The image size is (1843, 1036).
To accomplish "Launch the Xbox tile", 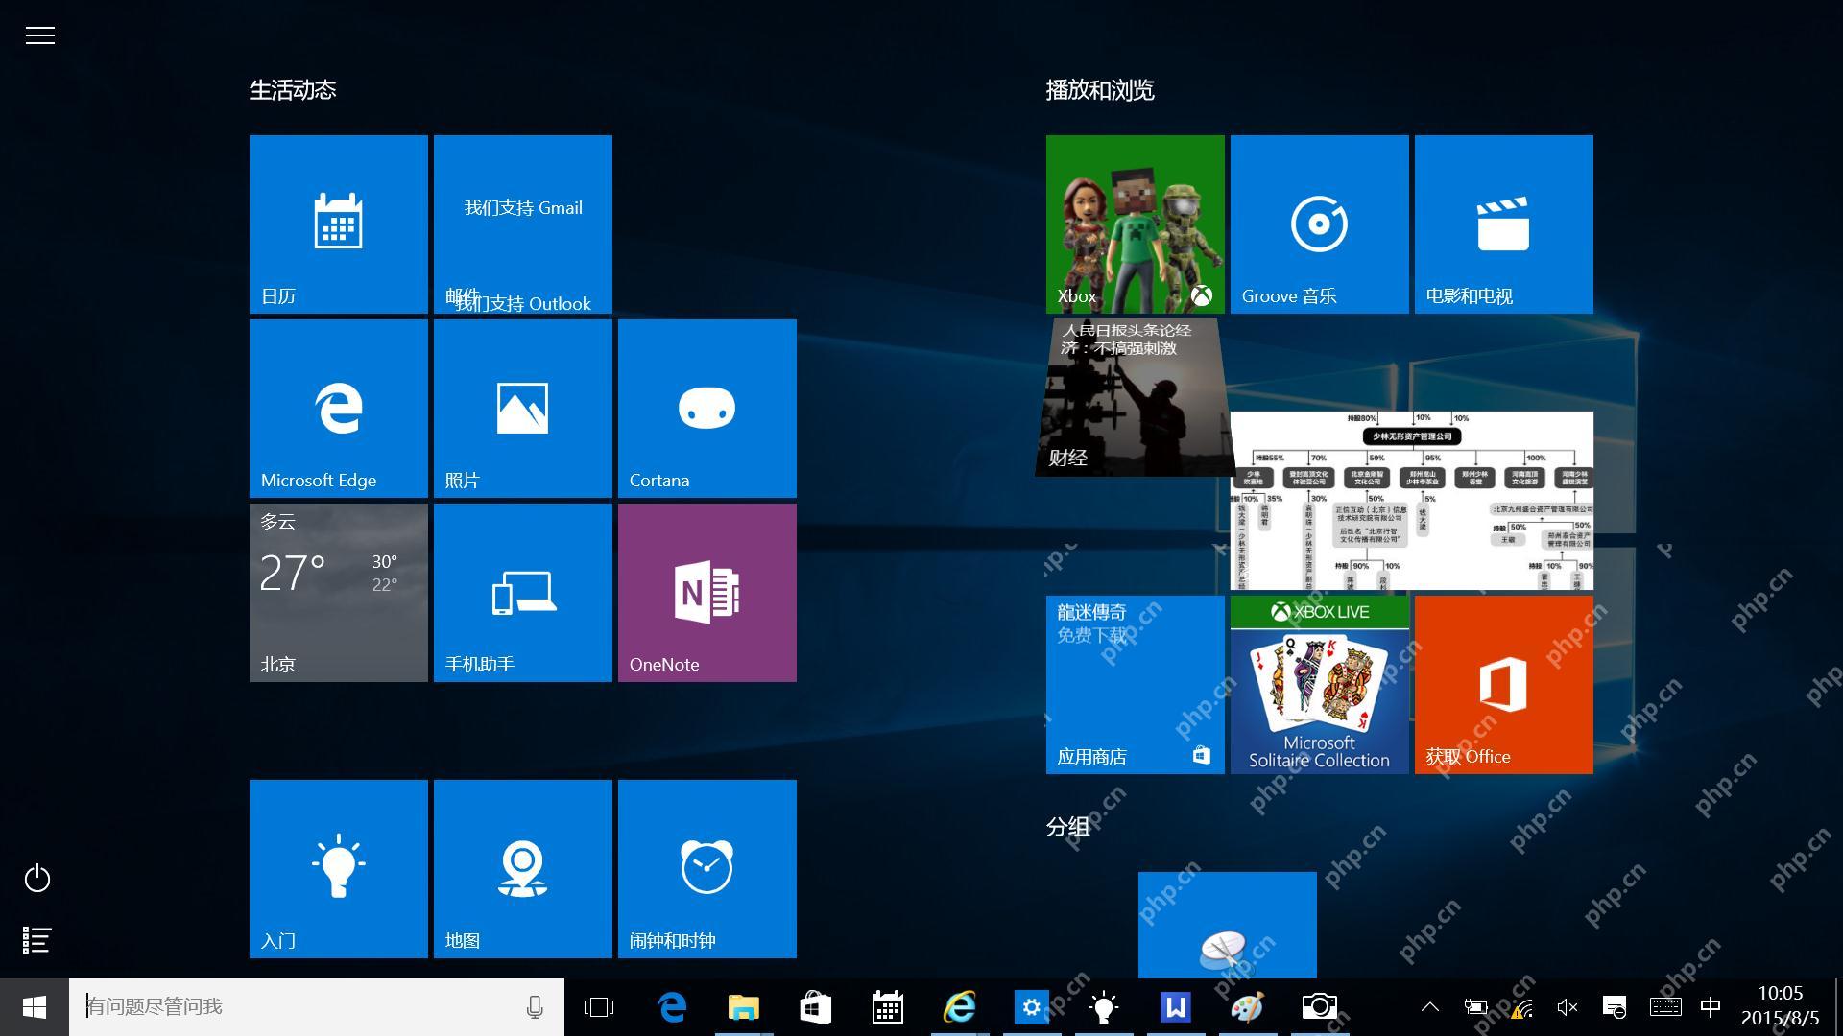I will pyautogui.click(x=1136, y=224).
